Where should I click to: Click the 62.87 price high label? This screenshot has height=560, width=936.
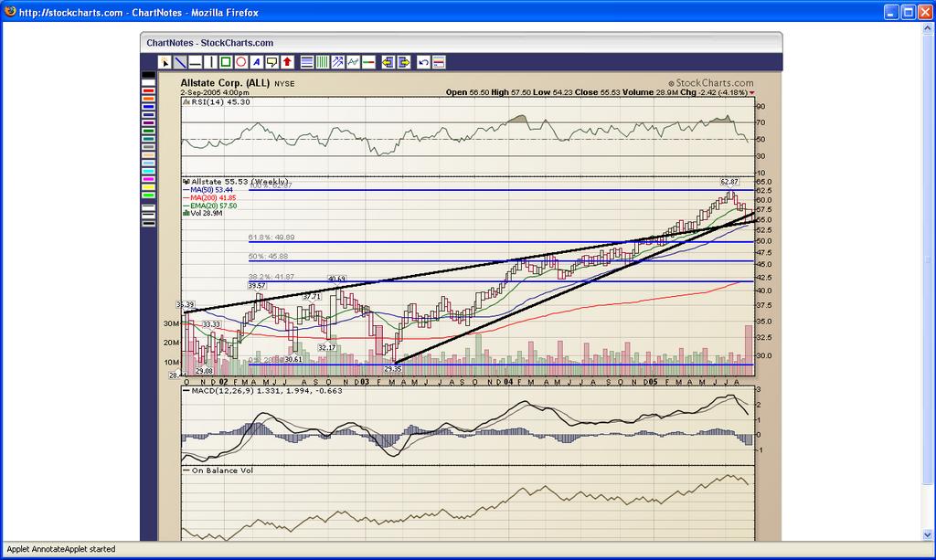[x=729, y=182]
